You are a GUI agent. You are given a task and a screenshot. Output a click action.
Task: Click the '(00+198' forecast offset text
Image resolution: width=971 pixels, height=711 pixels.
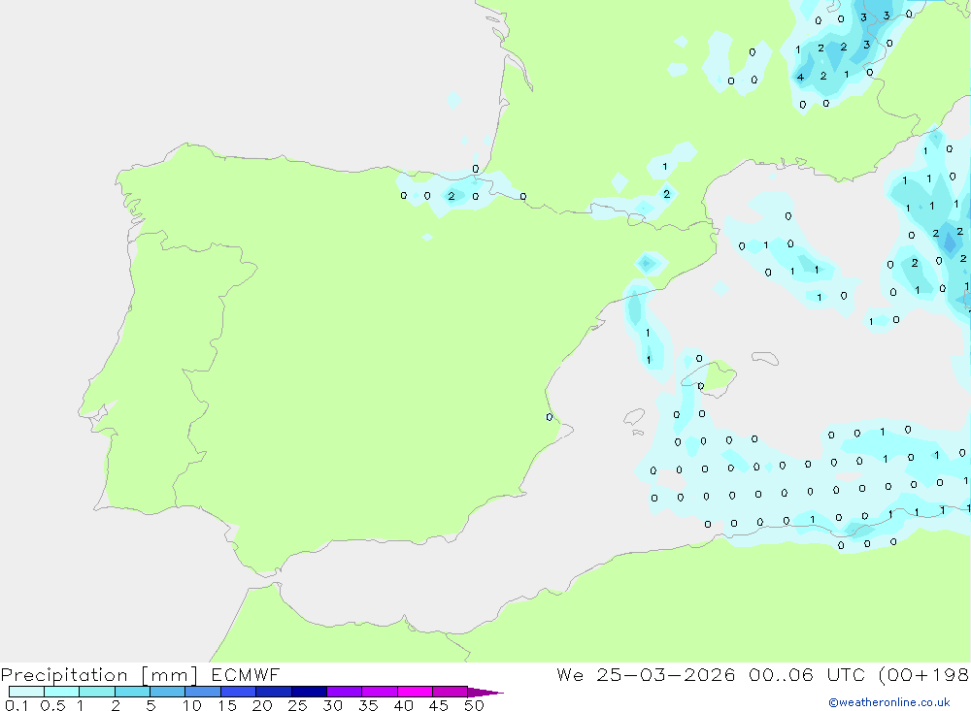coord(924,674)
